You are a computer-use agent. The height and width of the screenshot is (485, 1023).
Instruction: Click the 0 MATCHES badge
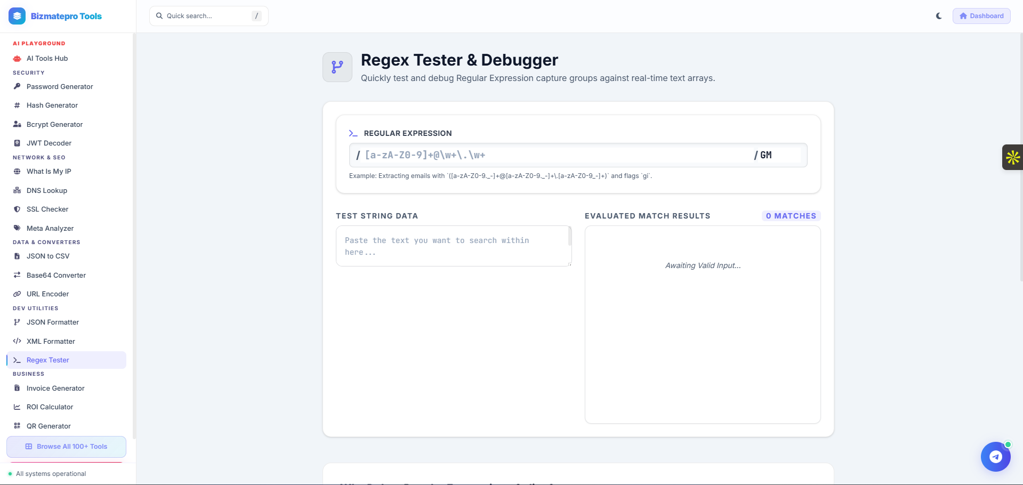coord(791,216)
